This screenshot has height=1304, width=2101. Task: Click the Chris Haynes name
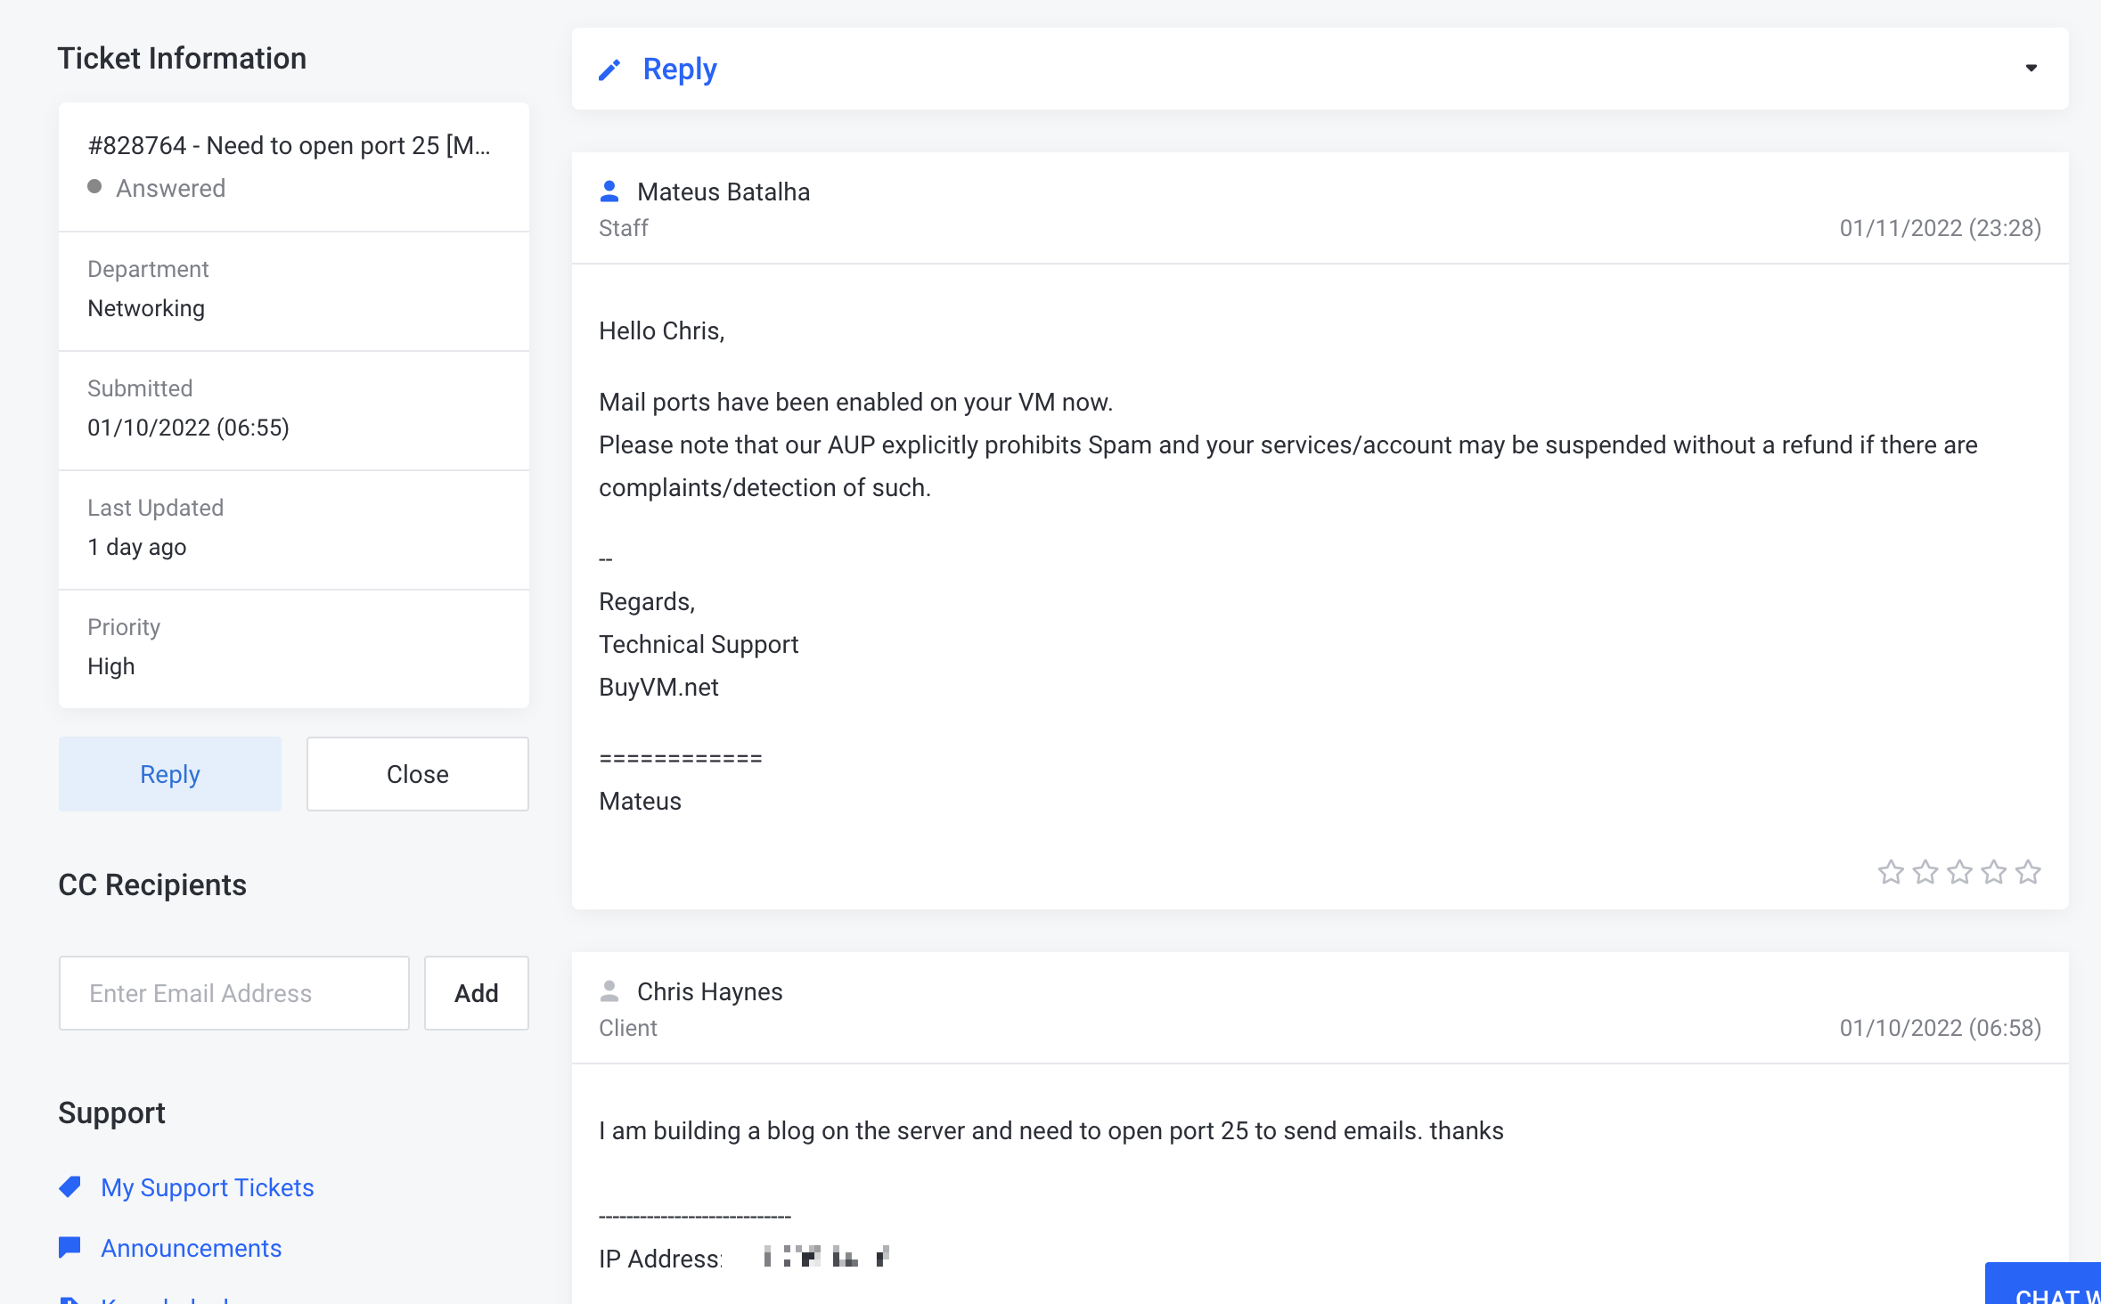(x=710, y=991)
